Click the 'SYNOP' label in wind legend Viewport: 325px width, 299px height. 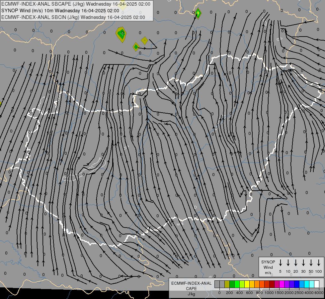pos(268,262)
